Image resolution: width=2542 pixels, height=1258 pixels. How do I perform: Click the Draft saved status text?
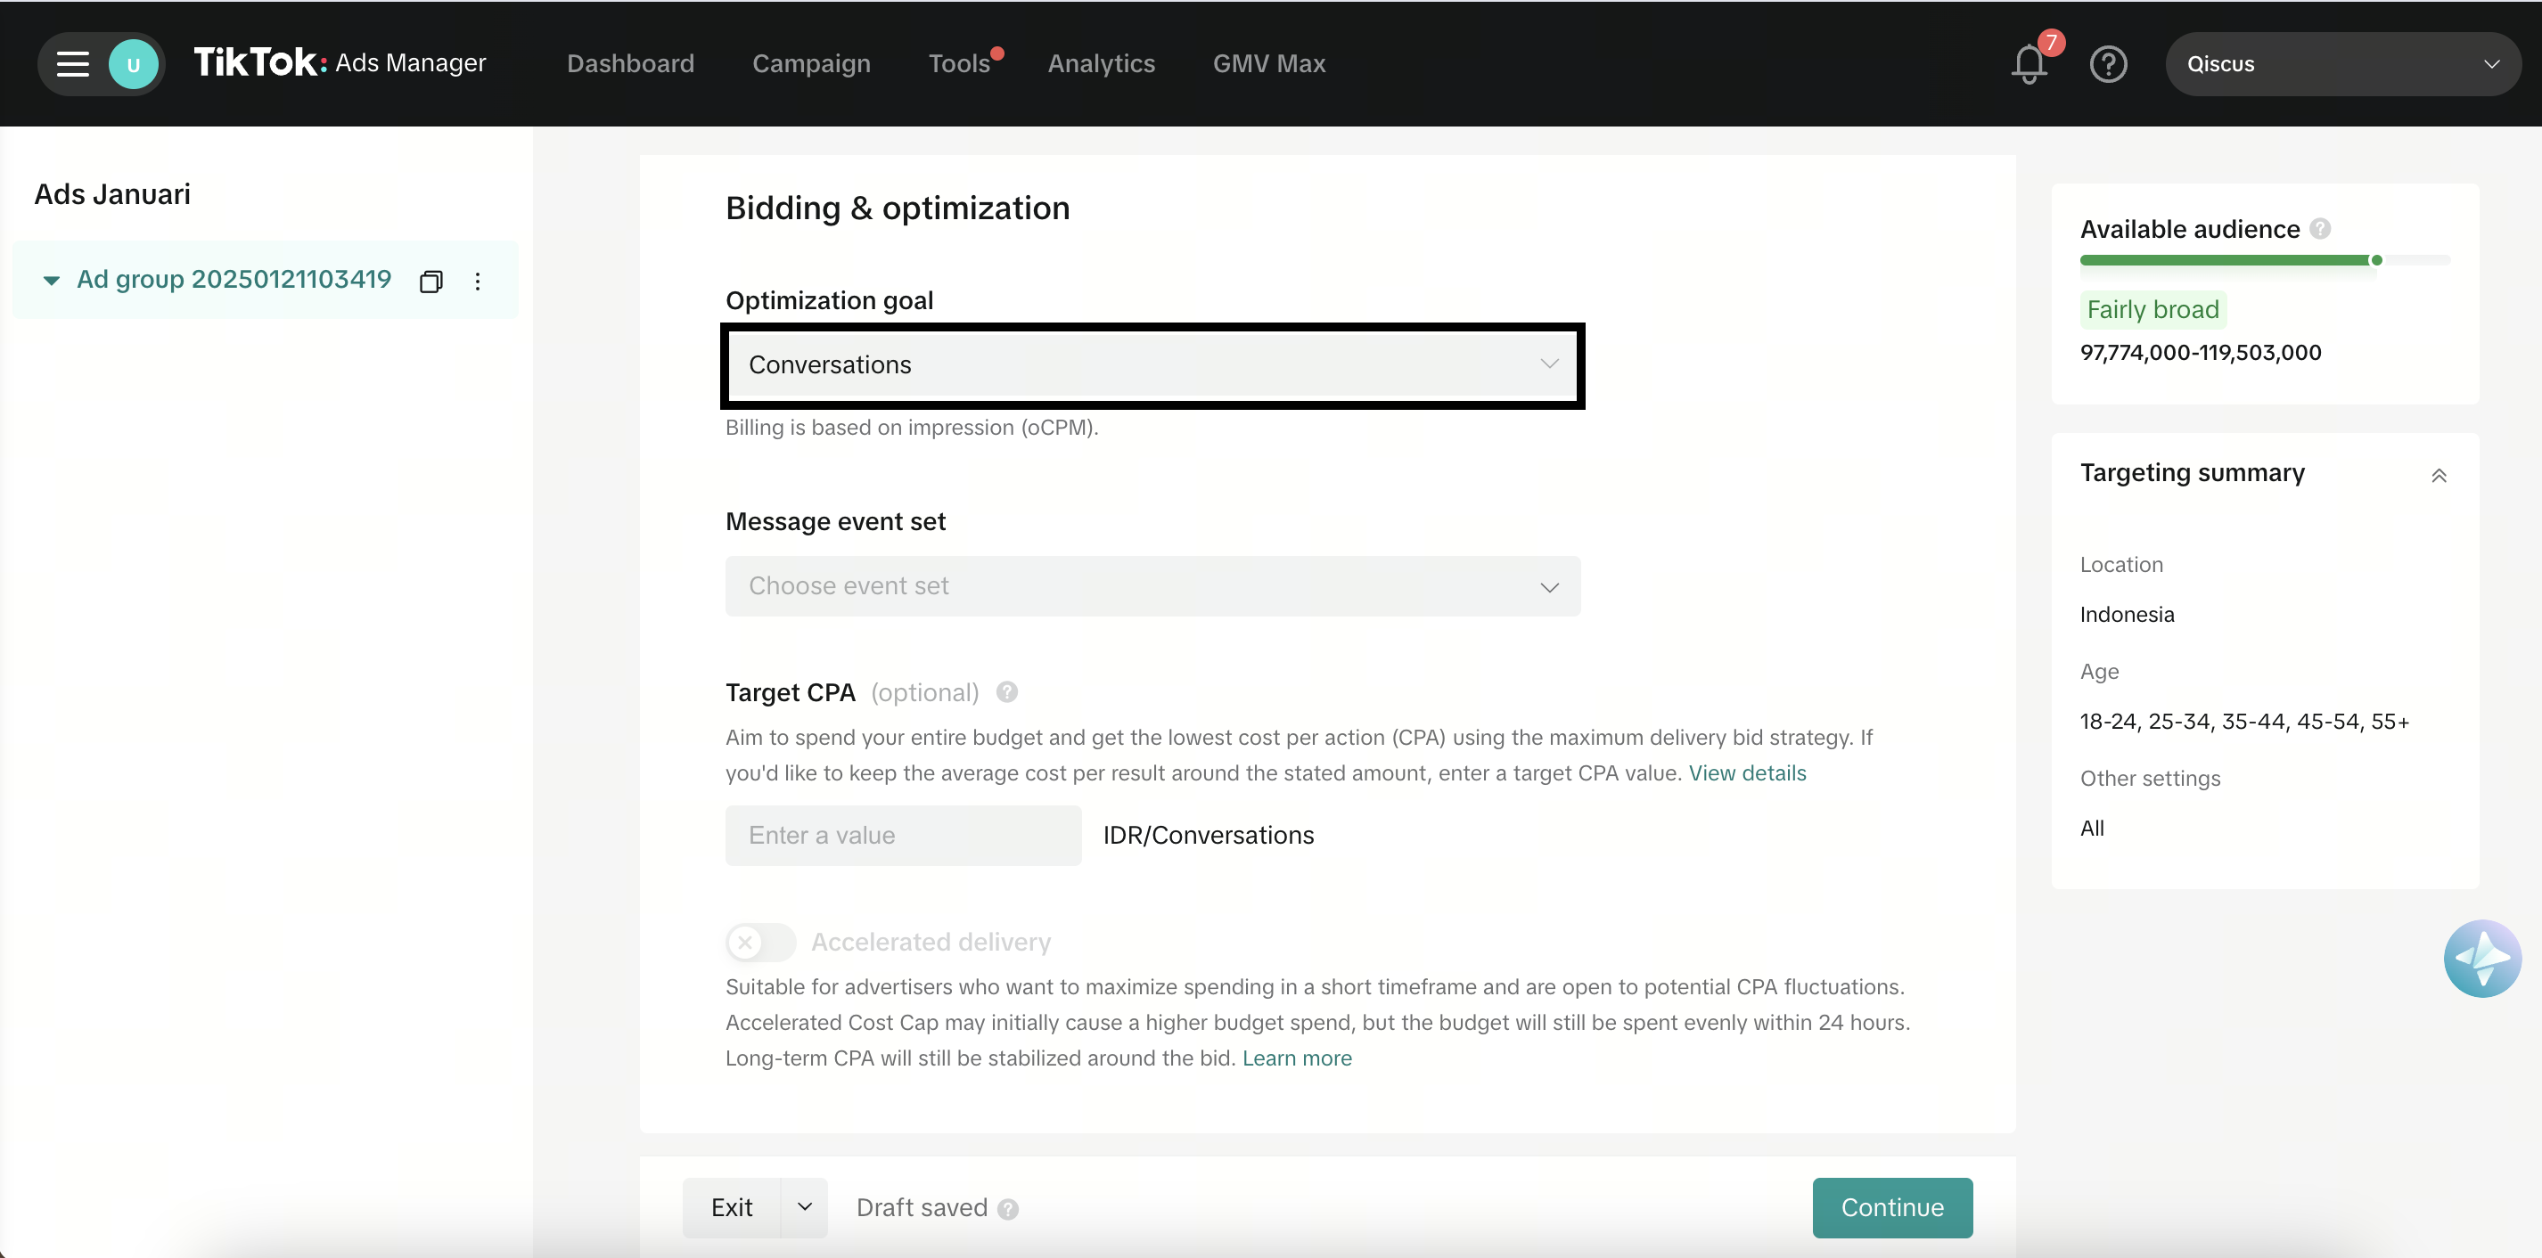[x=922, y=1208]
